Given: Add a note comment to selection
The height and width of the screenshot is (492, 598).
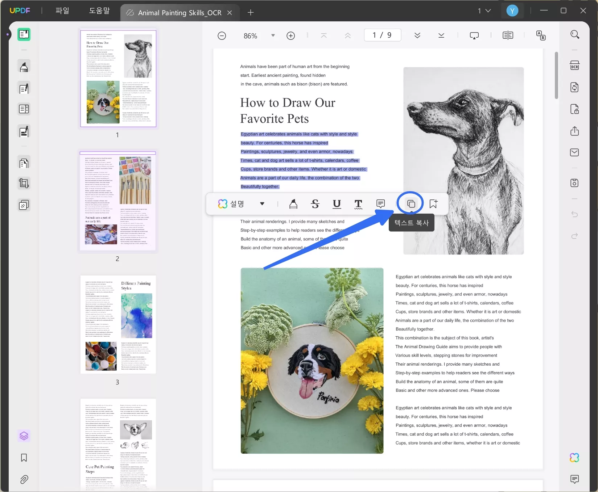Looking at the screenshot, I should point(380,204).
